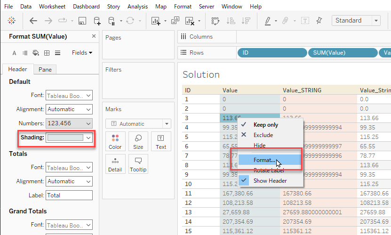The height and width of the screenshot is (235, 391).
Task: Click the paperclip group members icon
Action: [x=285, y=21]
